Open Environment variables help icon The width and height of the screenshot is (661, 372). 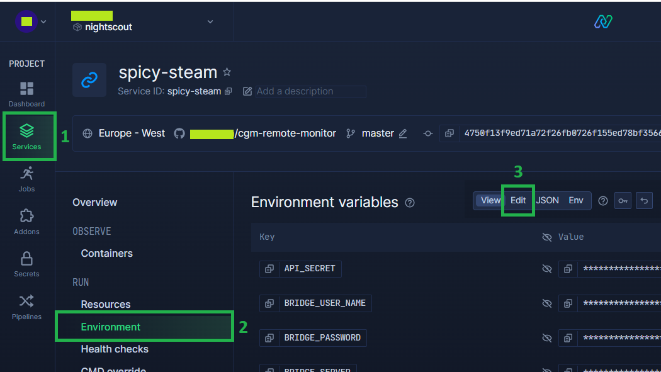(x=410, y=203)
